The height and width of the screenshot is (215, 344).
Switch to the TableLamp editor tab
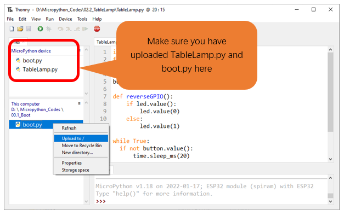pyautogui.click(x=106, y=42)
